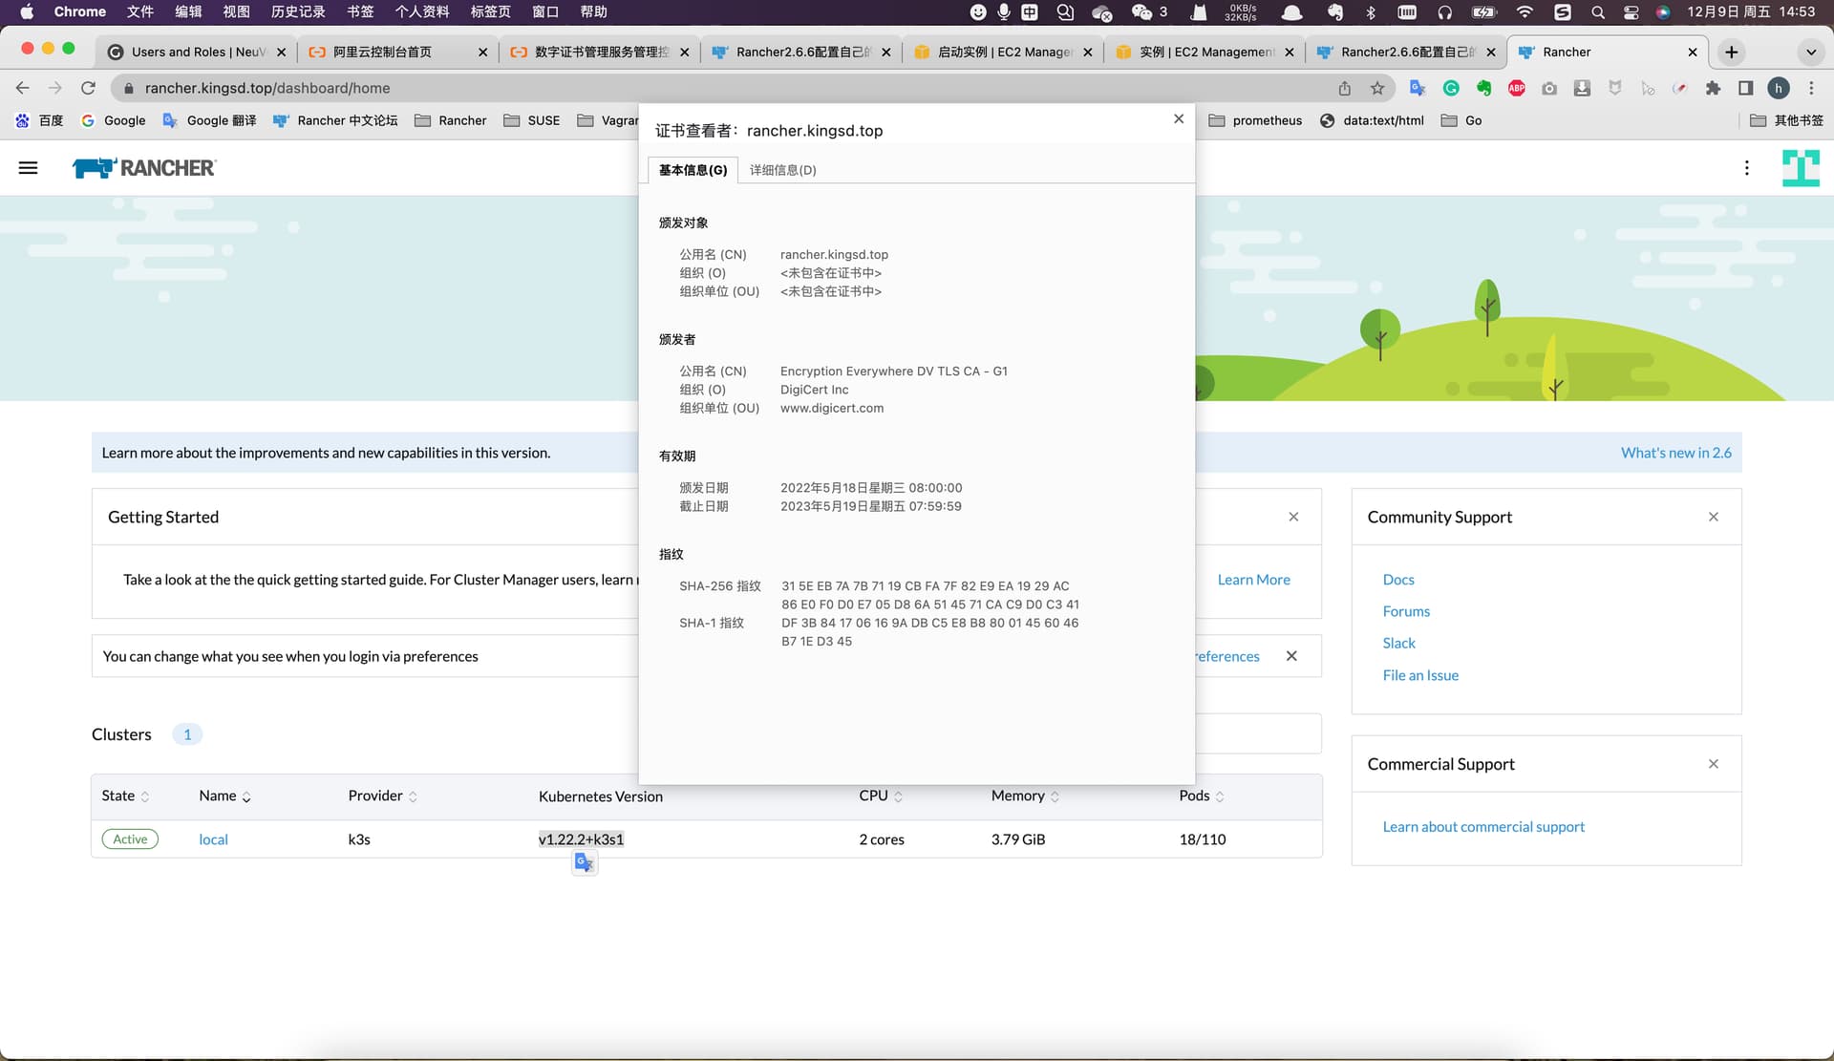This screenshot has height=1061, width=1834.
Task: Sort clusters by Provider column
Action: 382,796
